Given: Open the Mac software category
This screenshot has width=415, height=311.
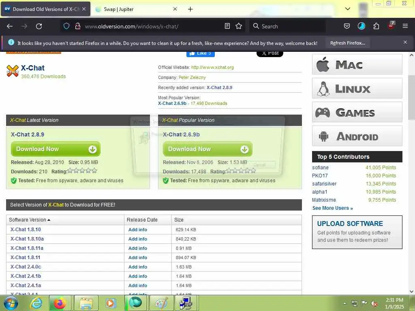Looking at the screenshot, I should (x=357, y=64).
